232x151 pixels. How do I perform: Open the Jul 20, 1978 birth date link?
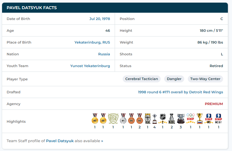100,19
